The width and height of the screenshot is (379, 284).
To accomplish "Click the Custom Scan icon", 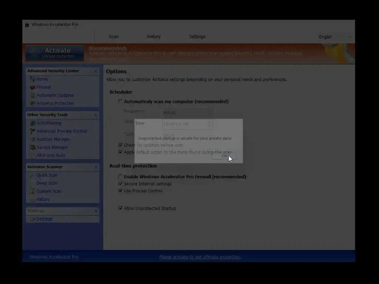I will click(x=33, y=191).
